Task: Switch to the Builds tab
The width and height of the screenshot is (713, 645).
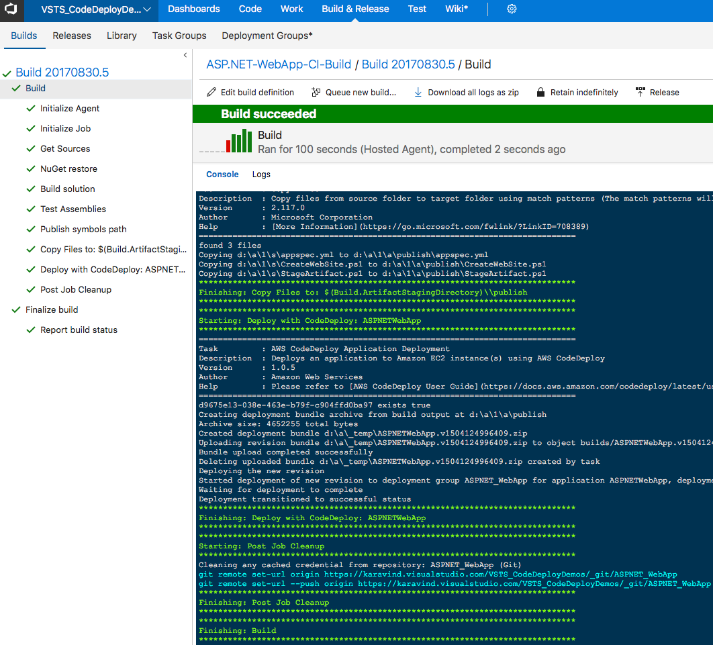Action: pos(24,36)
